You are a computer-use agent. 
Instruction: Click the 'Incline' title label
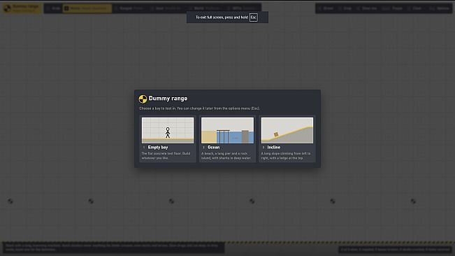point(274,147)
